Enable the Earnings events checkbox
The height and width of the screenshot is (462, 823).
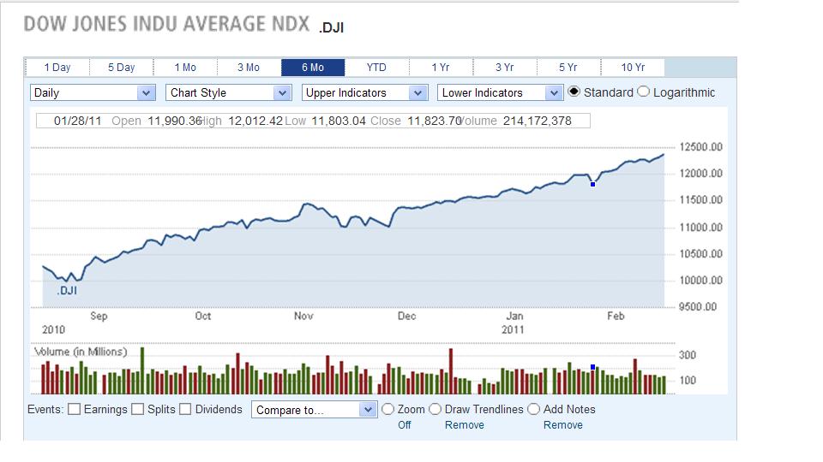click(75, 409)
